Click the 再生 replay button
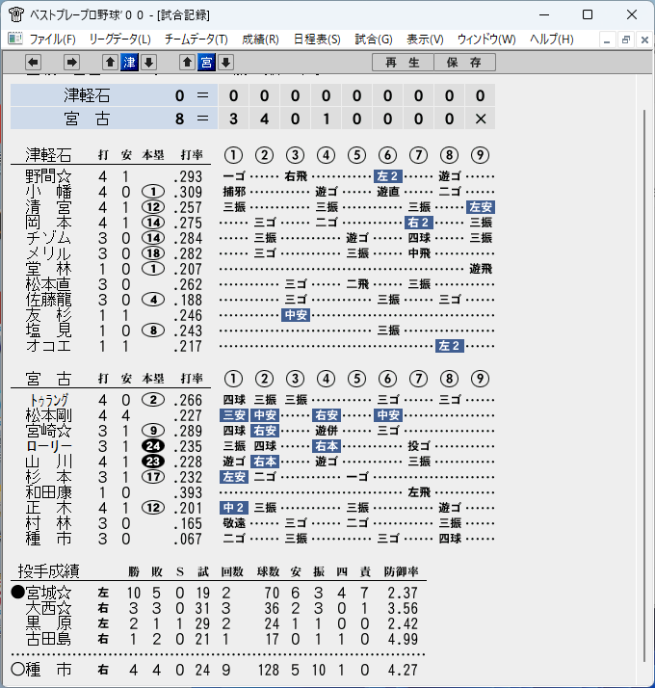 403,63
